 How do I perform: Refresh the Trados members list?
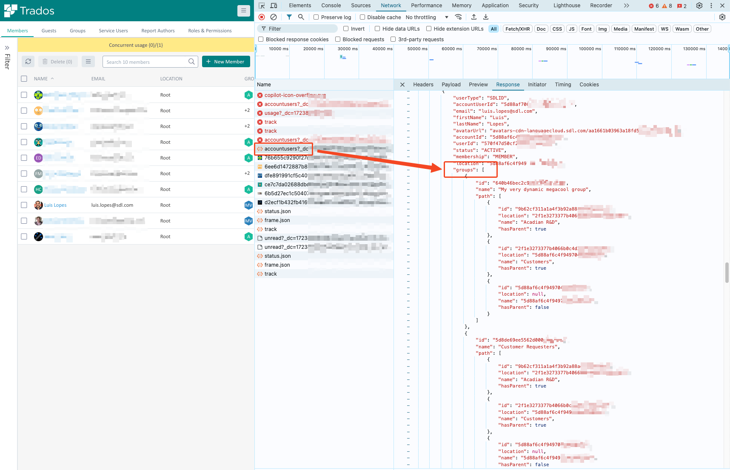point(28,62)
